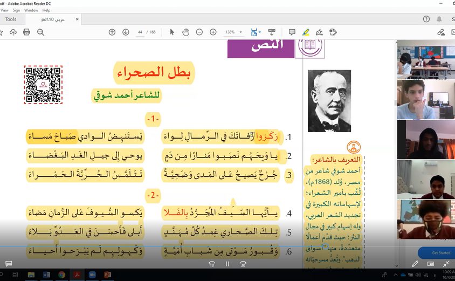Screen dimensions: 455x281
Task: Open the Help menu
Action: click(x=46, y=10)
